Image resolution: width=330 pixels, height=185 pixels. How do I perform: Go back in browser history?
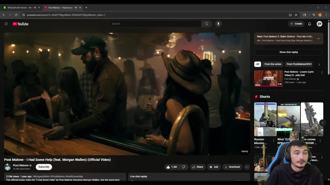[x=4, y=15]
